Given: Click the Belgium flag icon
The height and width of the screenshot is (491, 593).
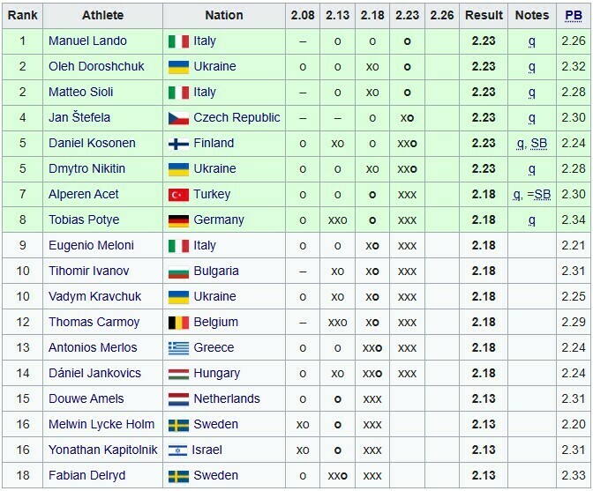Looking at the screenshot, I should click(178, 323).
